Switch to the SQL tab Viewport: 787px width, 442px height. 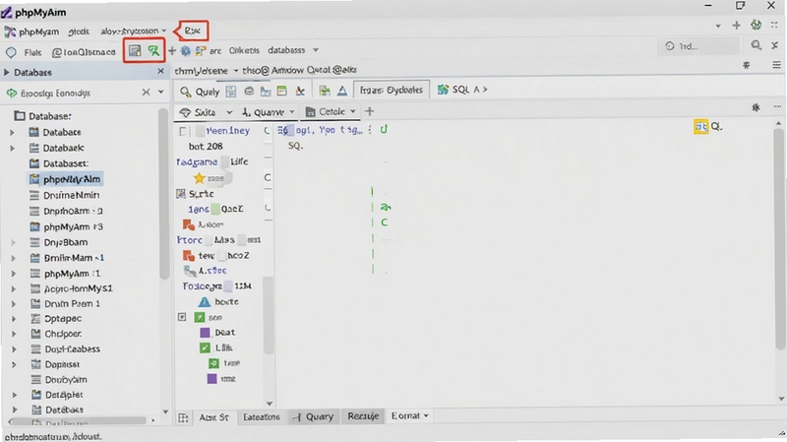point(460,90)
